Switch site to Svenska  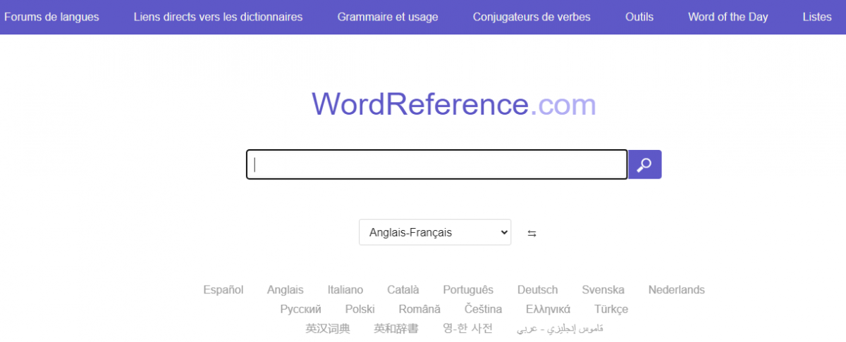pyautogui.click(x=603, y=290)
